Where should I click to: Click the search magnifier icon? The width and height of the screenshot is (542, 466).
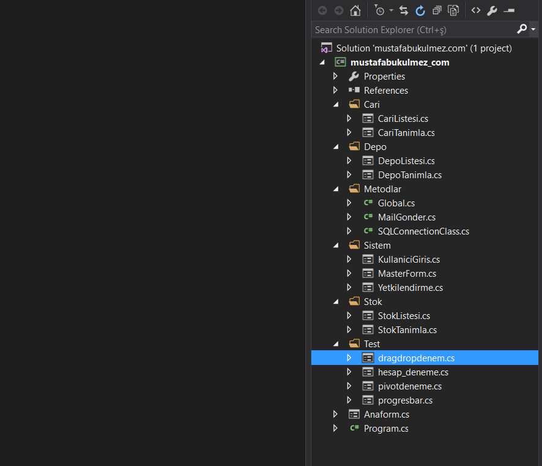point(522,29)
